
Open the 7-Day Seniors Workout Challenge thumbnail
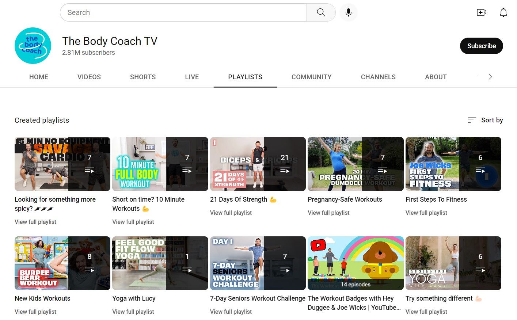(x=258, y=263)
